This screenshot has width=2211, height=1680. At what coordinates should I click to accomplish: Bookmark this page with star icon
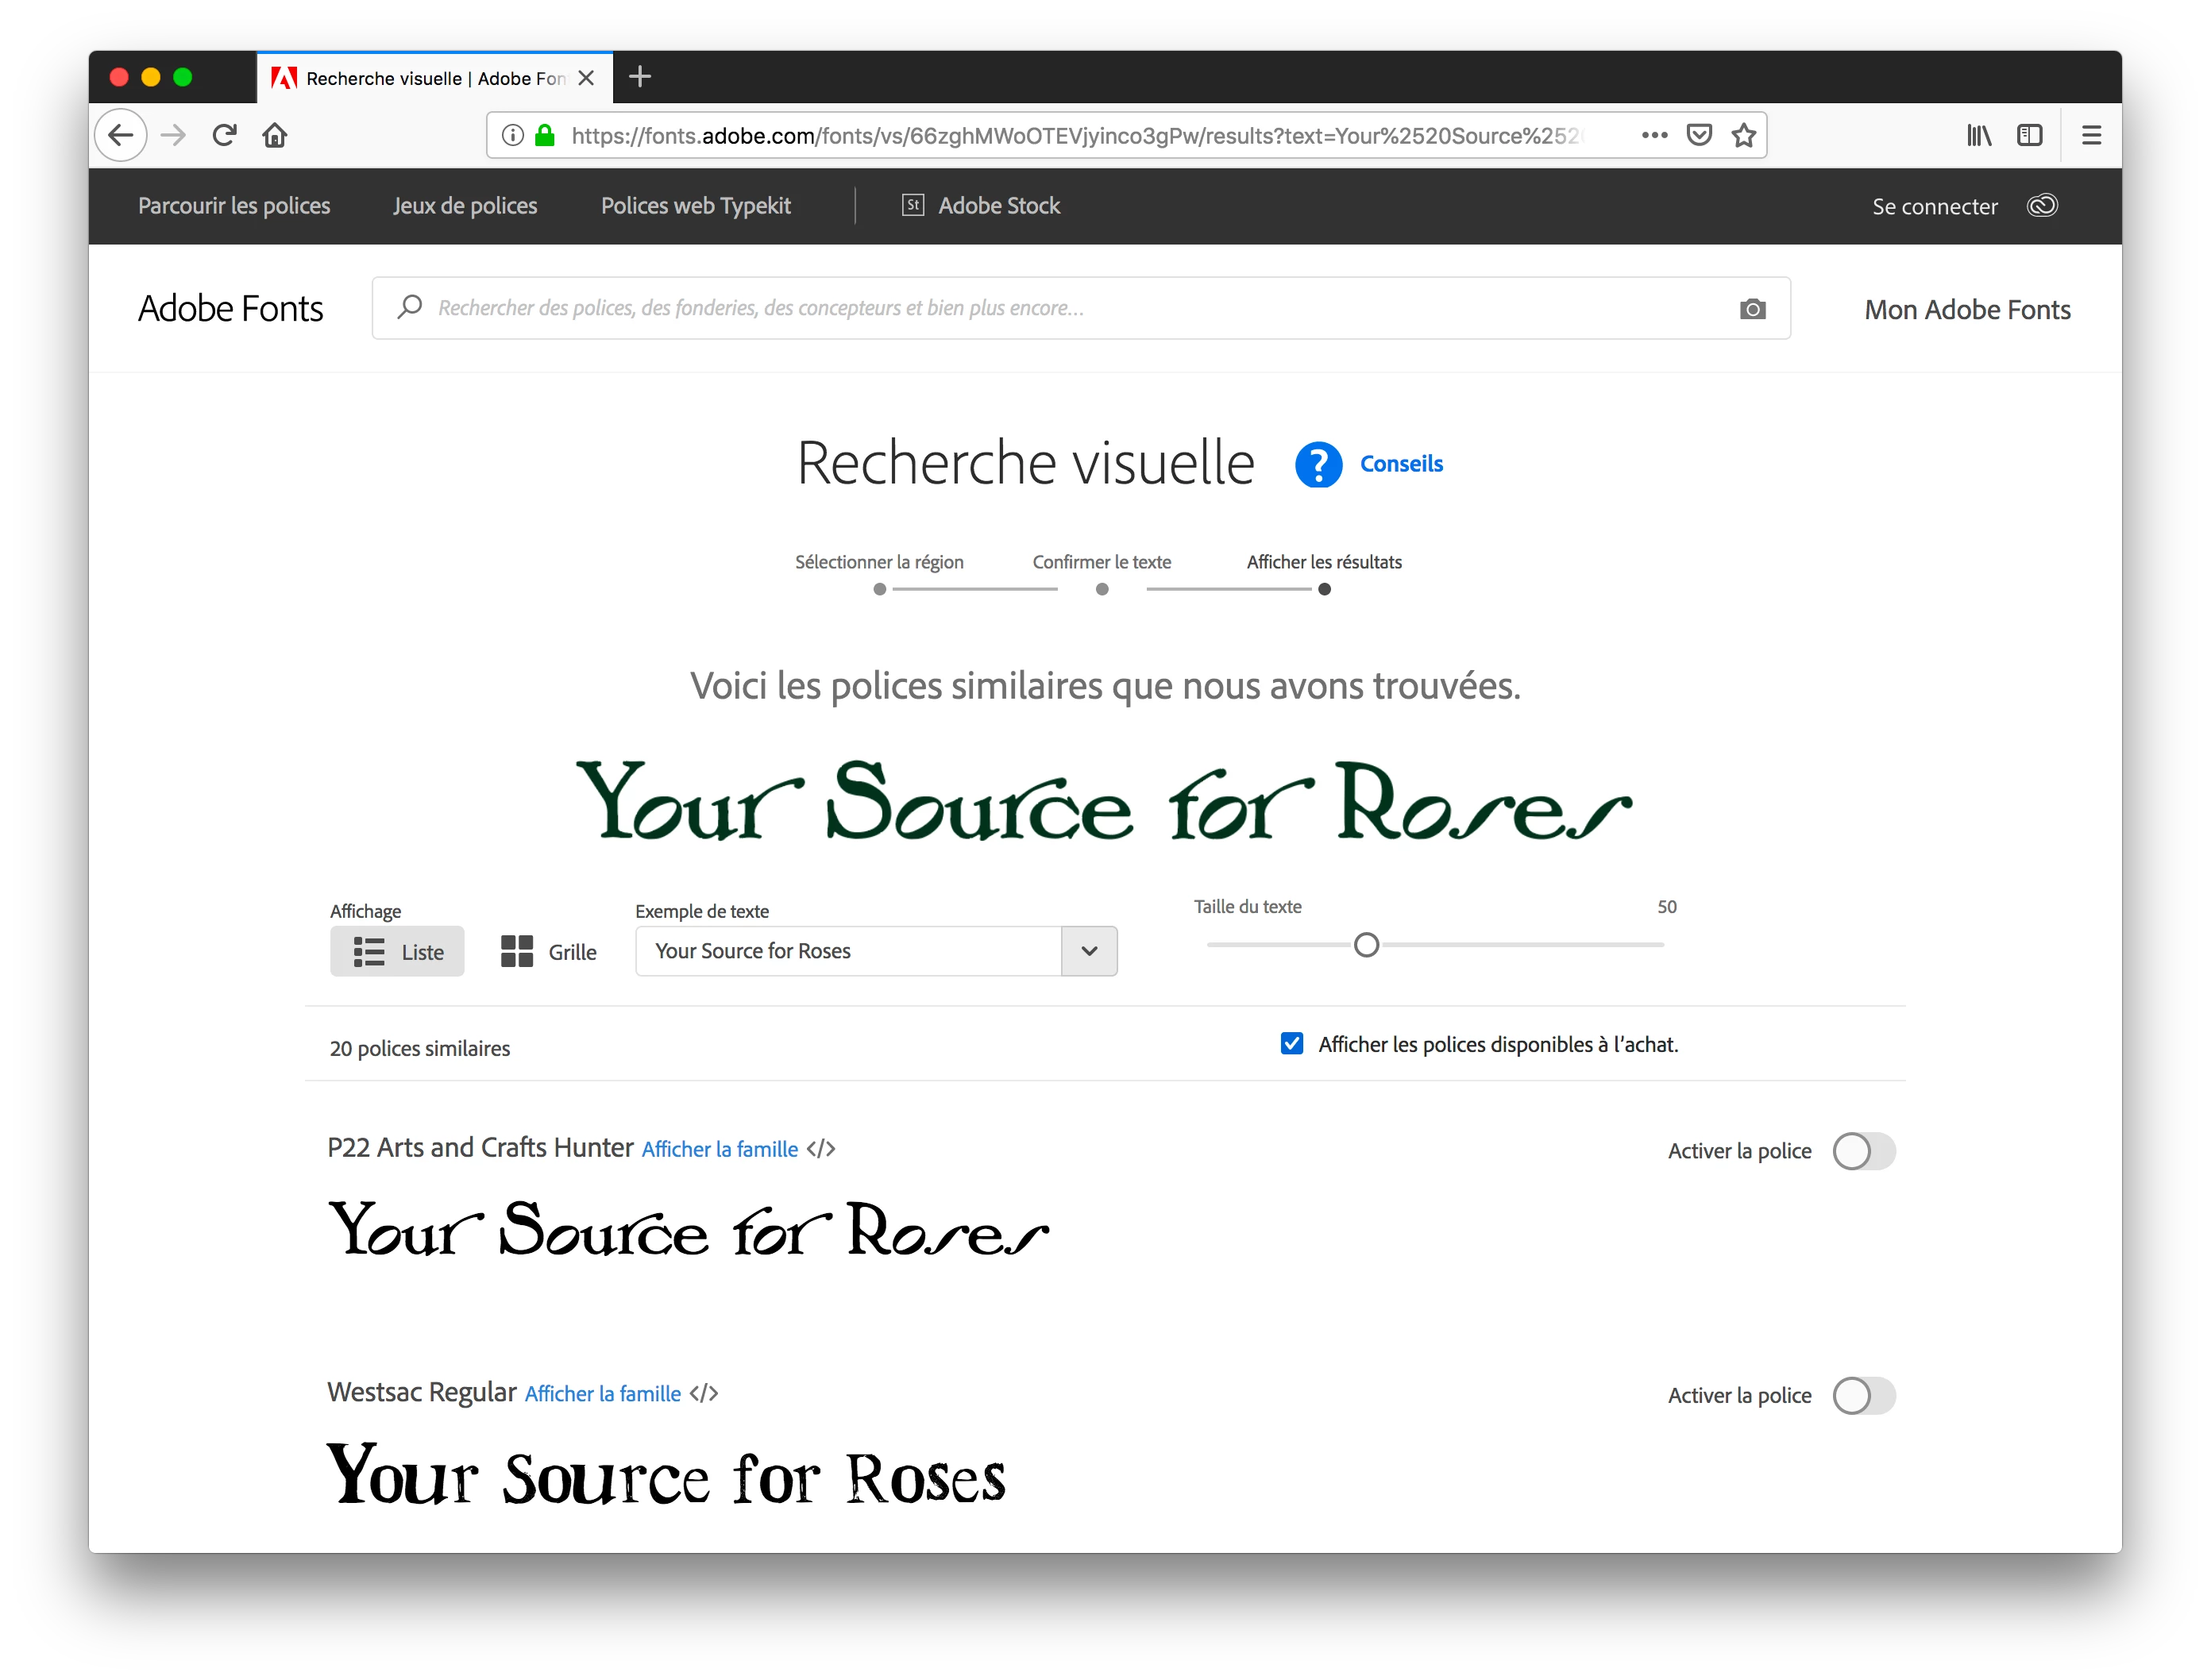click(1744, 135)
